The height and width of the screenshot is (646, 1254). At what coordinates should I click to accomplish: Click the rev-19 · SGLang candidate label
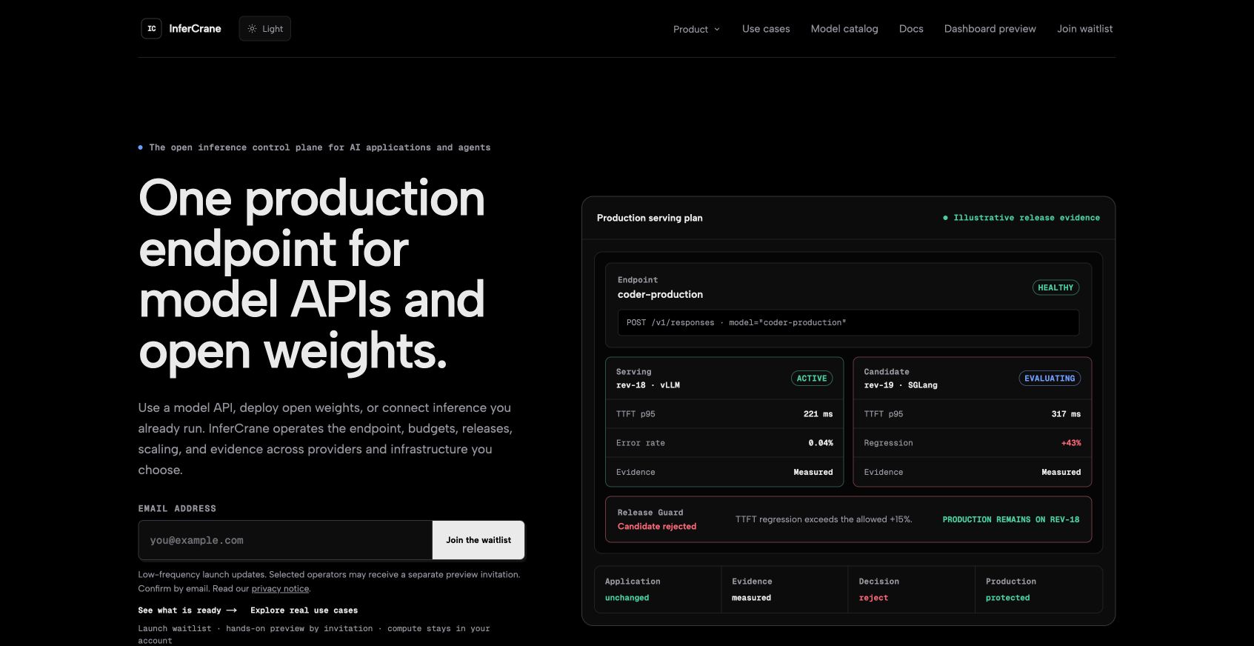click(x=901, y=385)
